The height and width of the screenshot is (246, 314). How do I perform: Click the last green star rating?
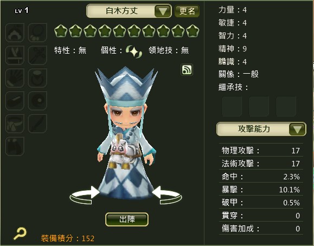[193, 31]
